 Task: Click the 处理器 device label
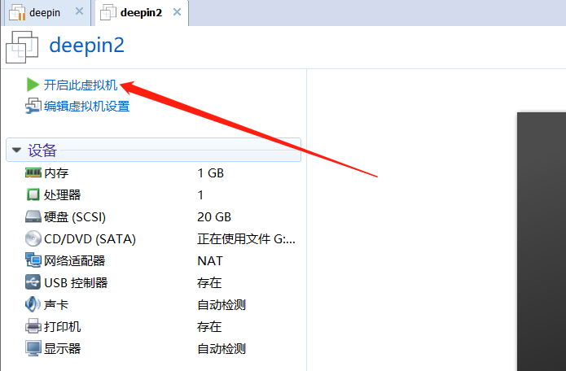[x=63, y=195]
